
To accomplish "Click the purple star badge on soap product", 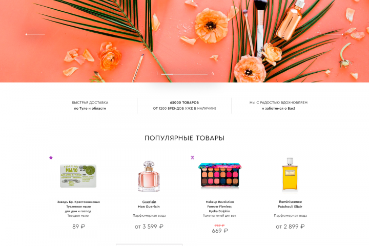I will pyautogui.click(x=51, y=157).
